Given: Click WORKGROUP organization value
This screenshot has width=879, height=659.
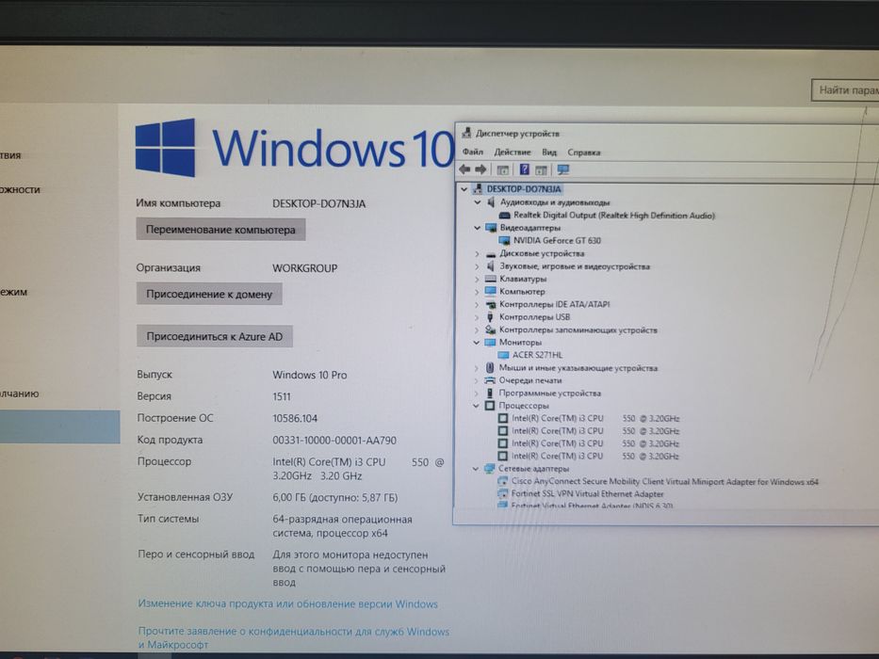Looking at the screenshot, I should (x=305, y=268).
